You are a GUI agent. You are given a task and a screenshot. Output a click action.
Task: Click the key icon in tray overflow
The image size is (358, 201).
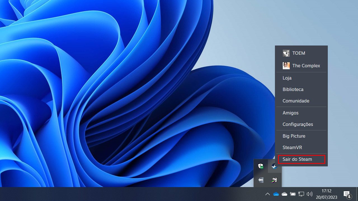pos(261,180)
